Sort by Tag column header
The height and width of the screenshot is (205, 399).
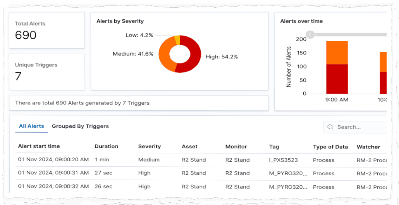pyautogui.click(x=274, y=146)
